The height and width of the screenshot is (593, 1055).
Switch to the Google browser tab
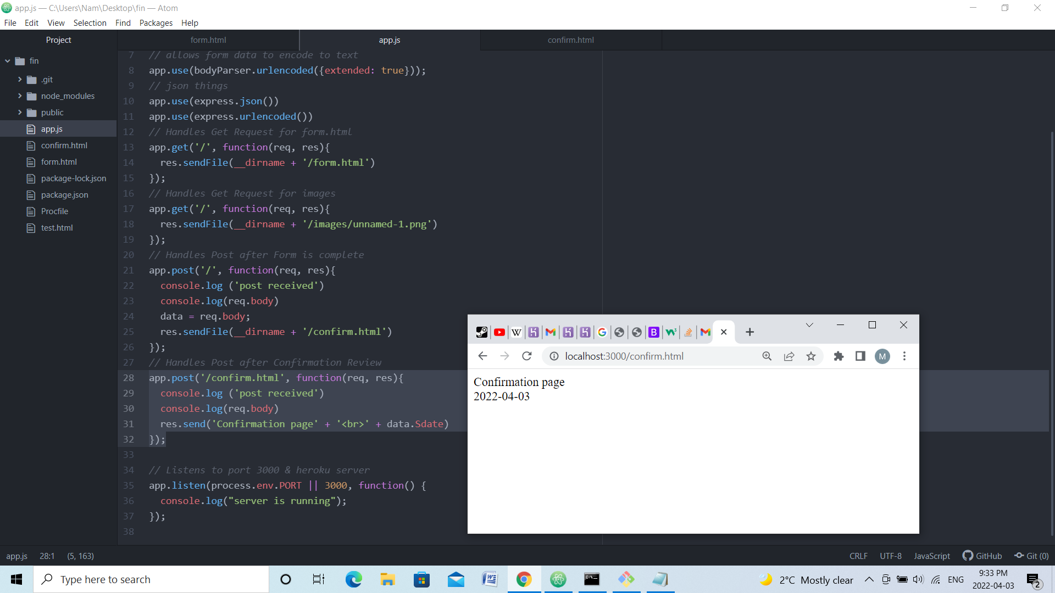602,332
